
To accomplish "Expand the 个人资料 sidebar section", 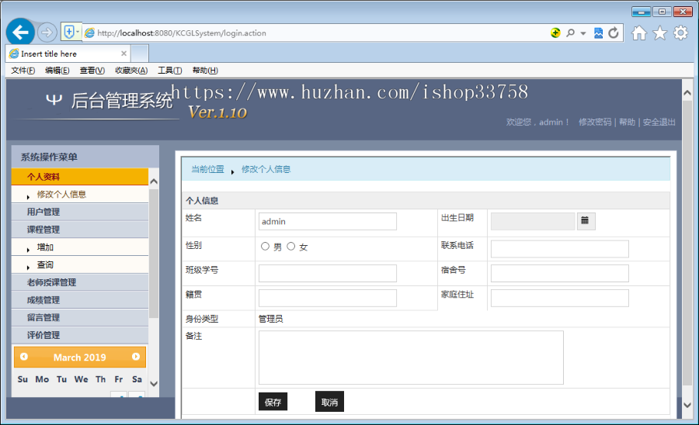I will (x=80, y=177).
